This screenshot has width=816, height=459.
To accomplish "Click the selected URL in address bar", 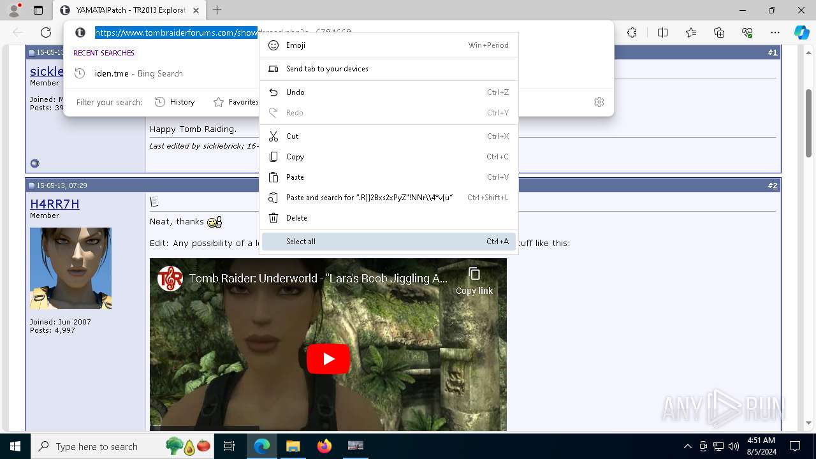I will [x=177, y=33].
